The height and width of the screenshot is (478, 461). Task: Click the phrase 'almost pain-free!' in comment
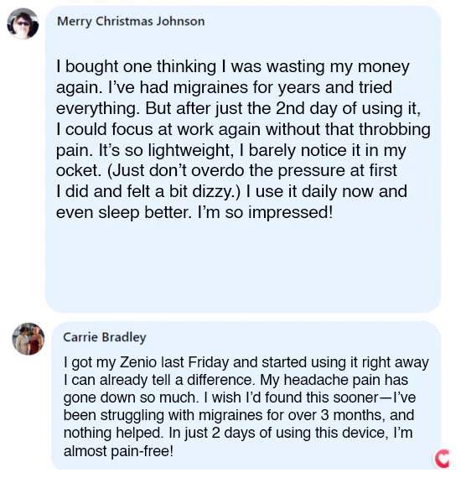[x=118, y=451]
